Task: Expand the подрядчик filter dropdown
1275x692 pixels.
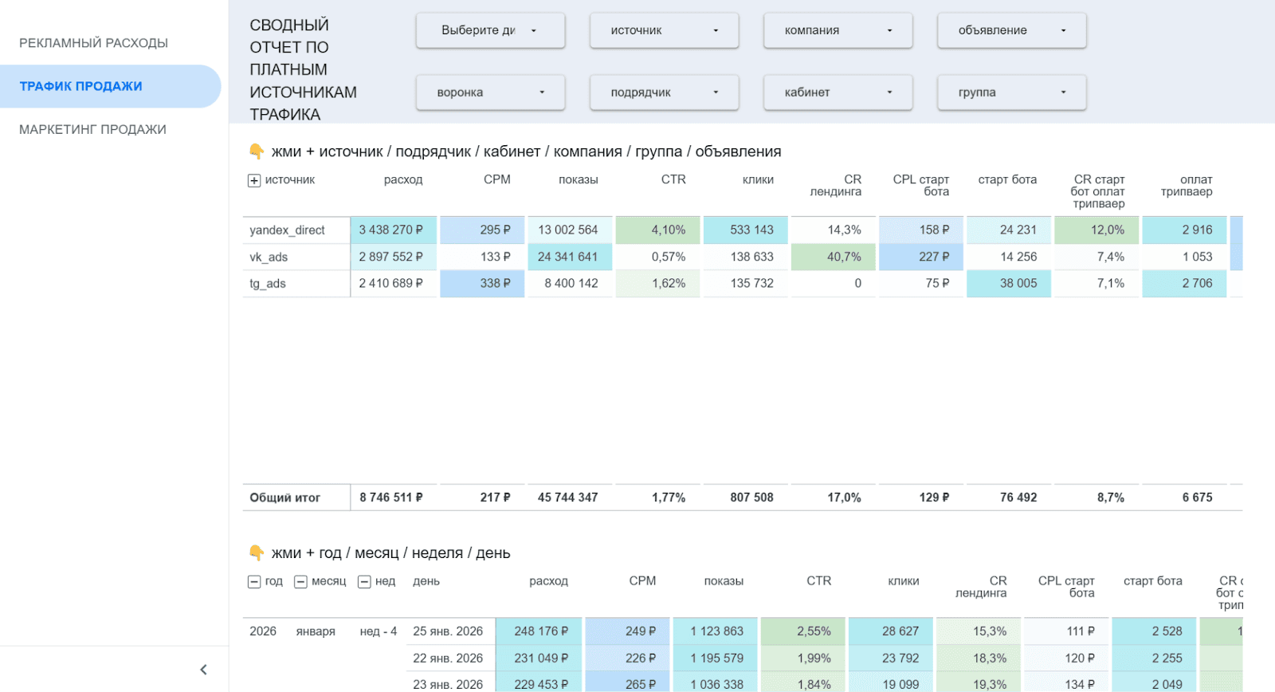Action: click(x=664, y=92)
